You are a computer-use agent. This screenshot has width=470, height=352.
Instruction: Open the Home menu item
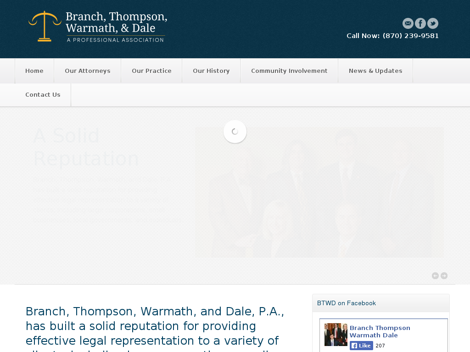[x=34, y=71]
